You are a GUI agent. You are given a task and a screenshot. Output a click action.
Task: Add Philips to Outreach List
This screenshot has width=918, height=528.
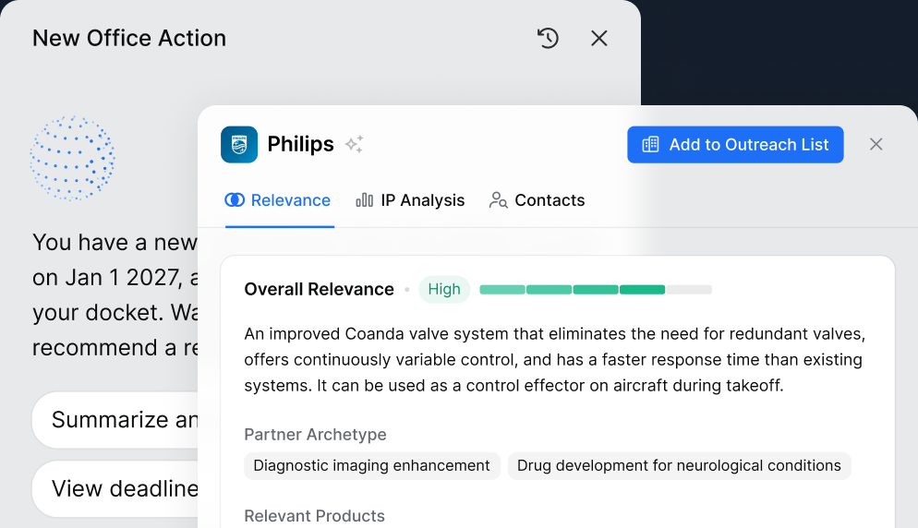pos(735,145)
